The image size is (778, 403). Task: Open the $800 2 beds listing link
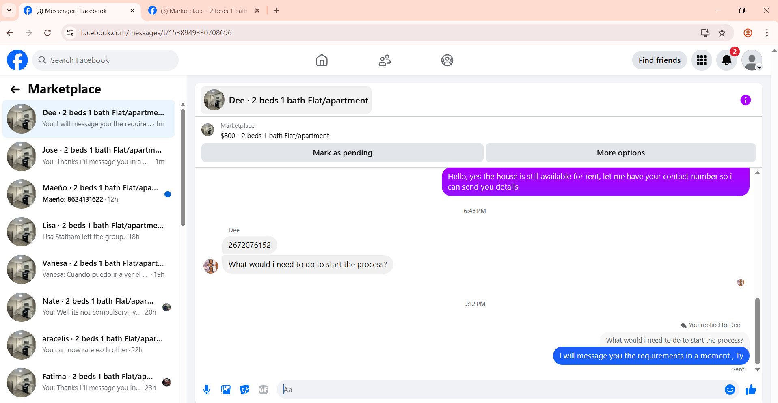click(x=274, y=136)
